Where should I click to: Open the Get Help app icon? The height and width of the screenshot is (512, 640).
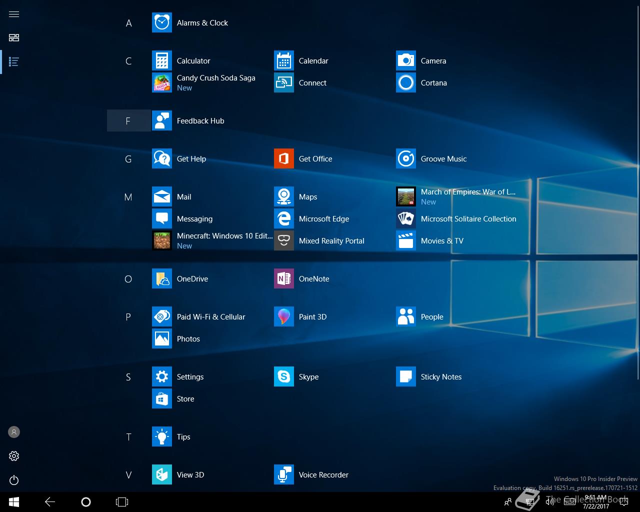point(162,159)
